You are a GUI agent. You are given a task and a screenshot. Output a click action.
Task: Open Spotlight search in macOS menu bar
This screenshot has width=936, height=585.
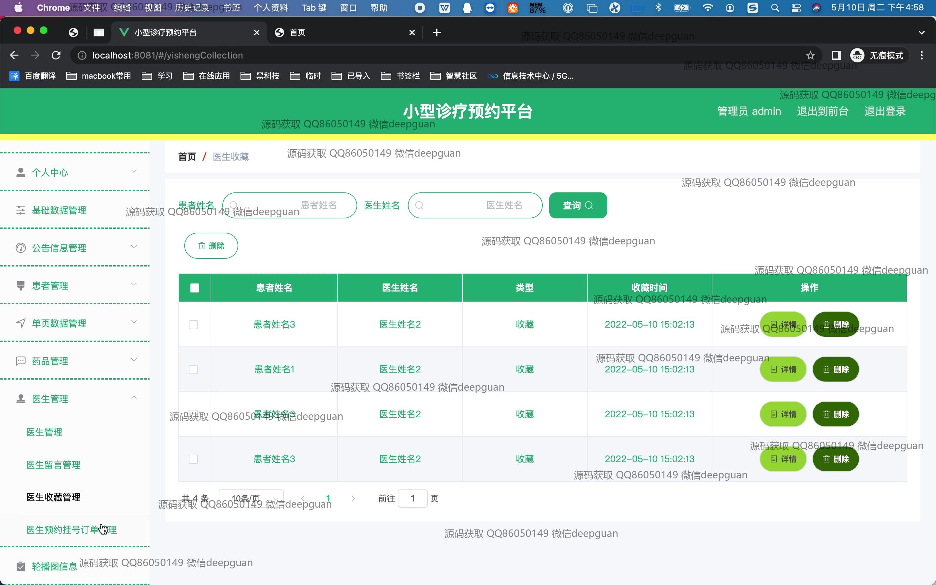click(775, 8)
